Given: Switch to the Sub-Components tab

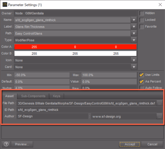Looking at the screenshot, I should pyautogui.click(x=33, y=96).
